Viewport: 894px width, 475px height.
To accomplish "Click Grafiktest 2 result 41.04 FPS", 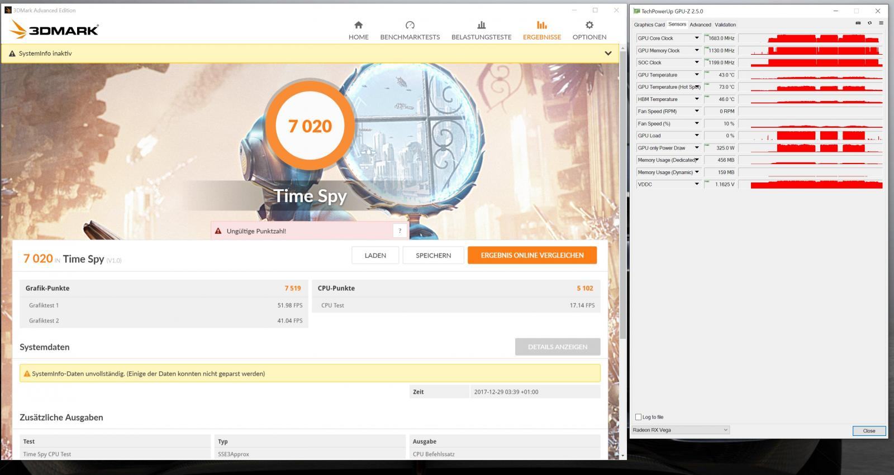I will 289,320.
